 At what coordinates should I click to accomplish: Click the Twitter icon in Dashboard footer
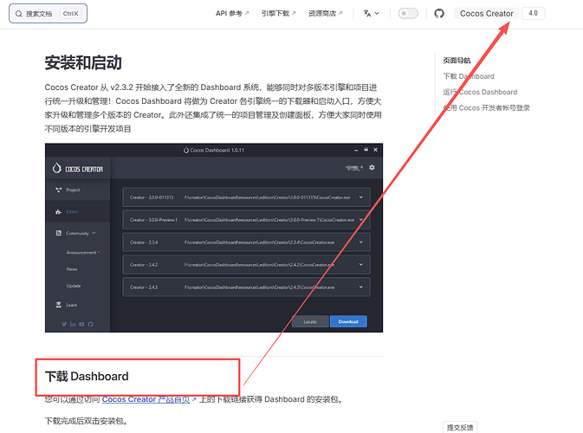coord(64,324)
